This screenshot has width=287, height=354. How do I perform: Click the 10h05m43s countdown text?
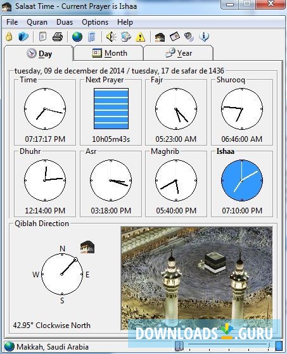pos(111,139)
